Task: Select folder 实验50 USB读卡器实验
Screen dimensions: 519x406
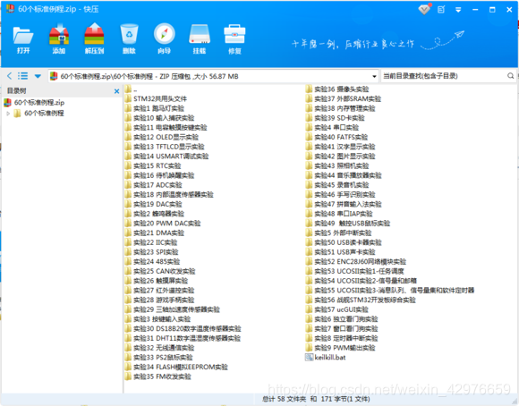Action: [x=344, y=242]
